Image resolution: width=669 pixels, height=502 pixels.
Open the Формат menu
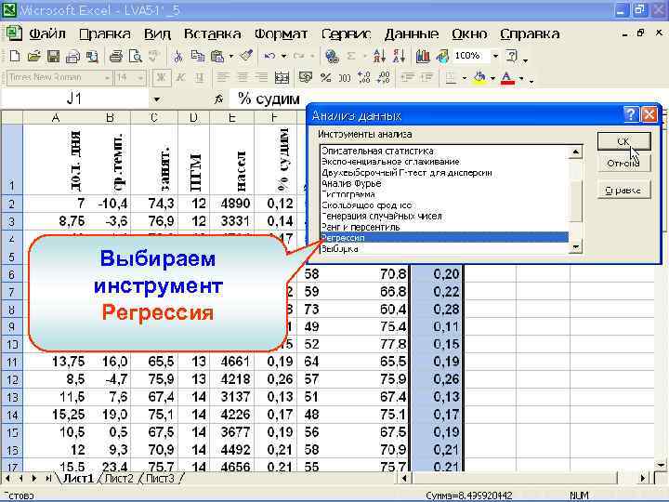point(281,33)
